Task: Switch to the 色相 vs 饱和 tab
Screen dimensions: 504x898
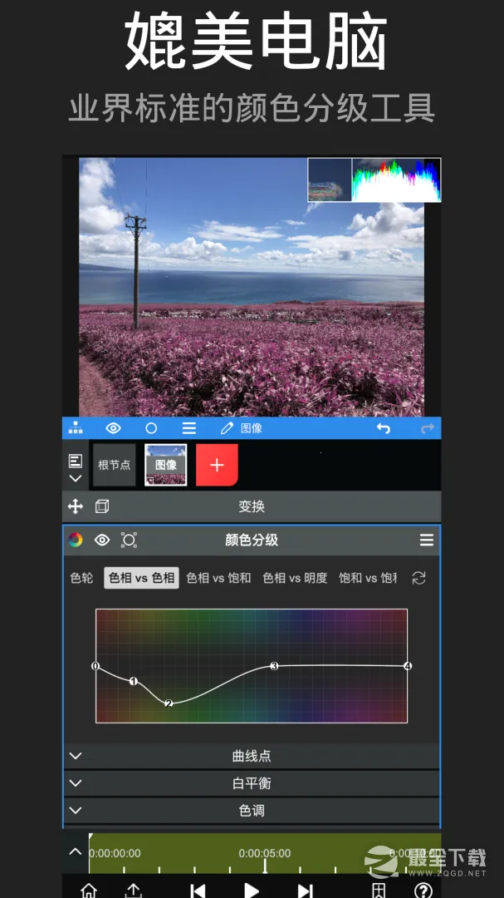Action: (218, 578)
